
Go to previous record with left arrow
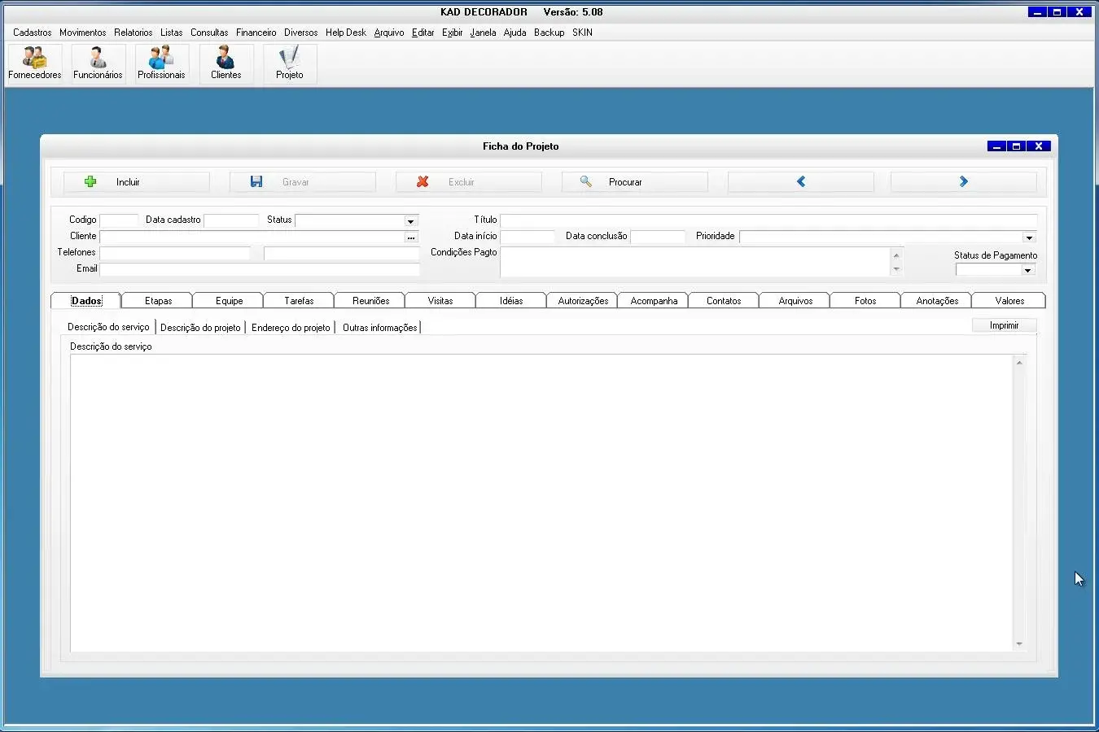800,182
